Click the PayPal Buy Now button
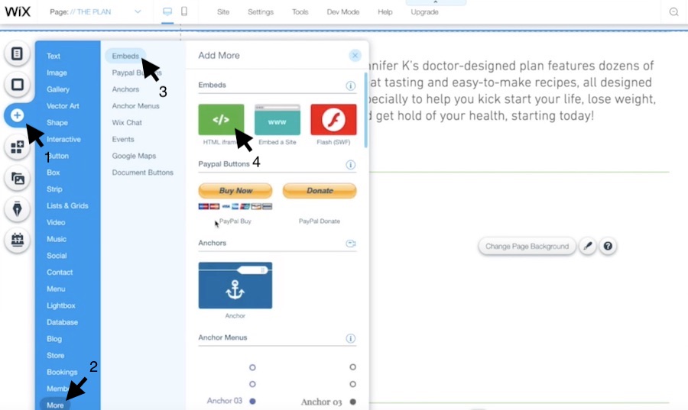The width and height of the screenshot is (688, 410). [235, 191]
